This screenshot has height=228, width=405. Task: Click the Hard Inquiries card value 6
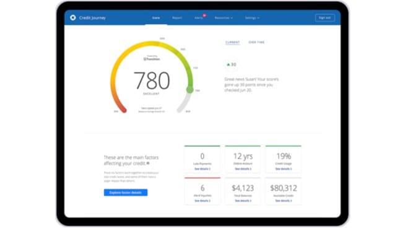202,188
